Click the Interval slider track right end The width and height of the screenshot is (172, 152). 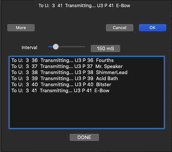pyautogui.click(x=84, y=47)
